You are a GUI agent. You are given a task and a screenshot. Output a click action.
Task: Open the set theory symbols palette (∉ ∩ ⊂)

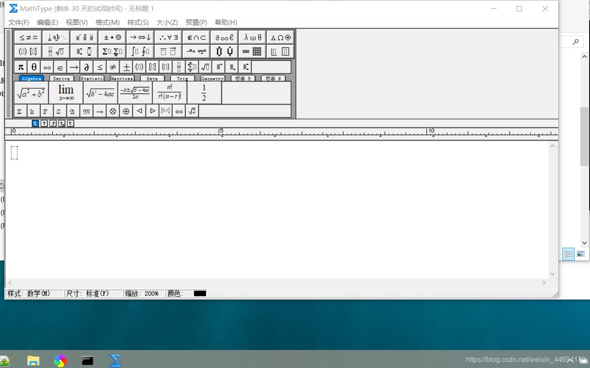197,37
